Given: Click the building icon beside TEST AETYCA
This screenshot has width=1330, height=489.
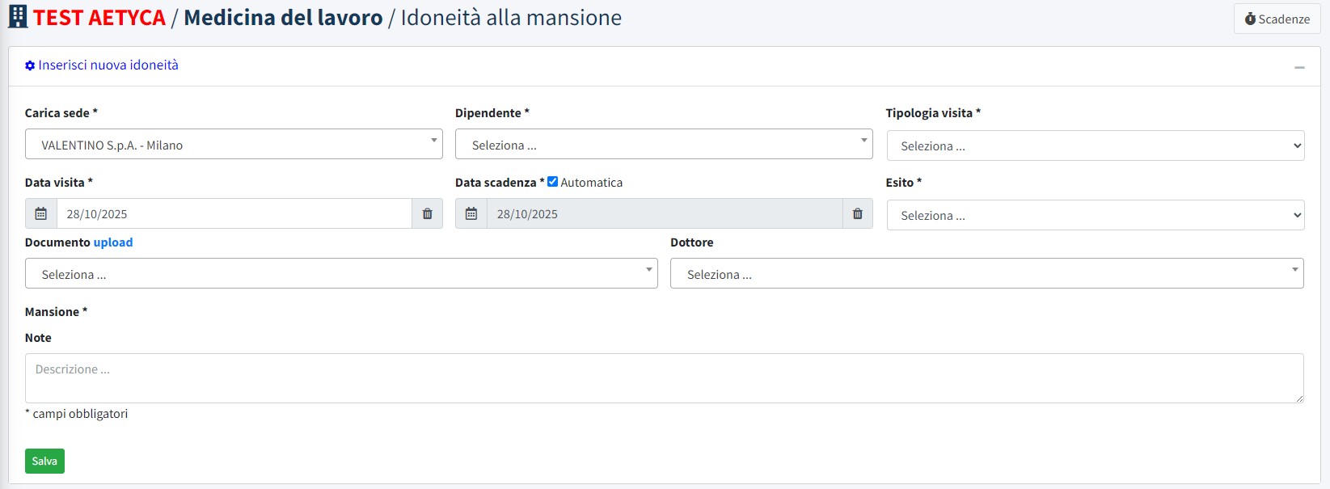Looking at the screenshot, I should click(x=18, y=17).
